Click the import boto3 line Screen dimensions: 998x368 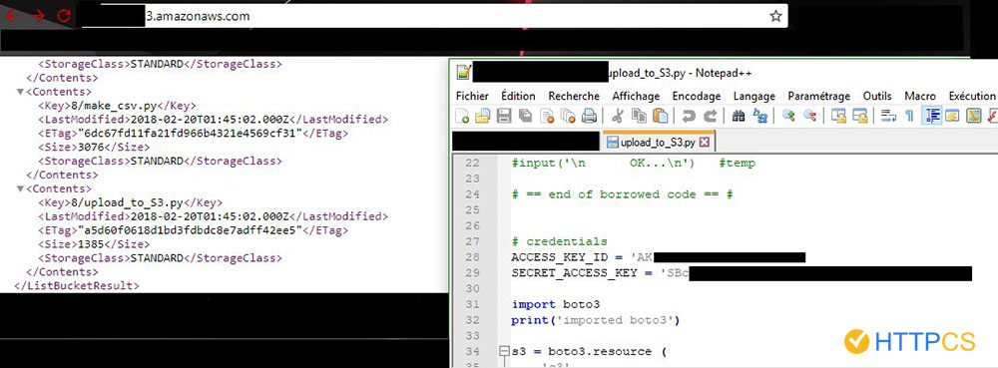pos(556,304)
